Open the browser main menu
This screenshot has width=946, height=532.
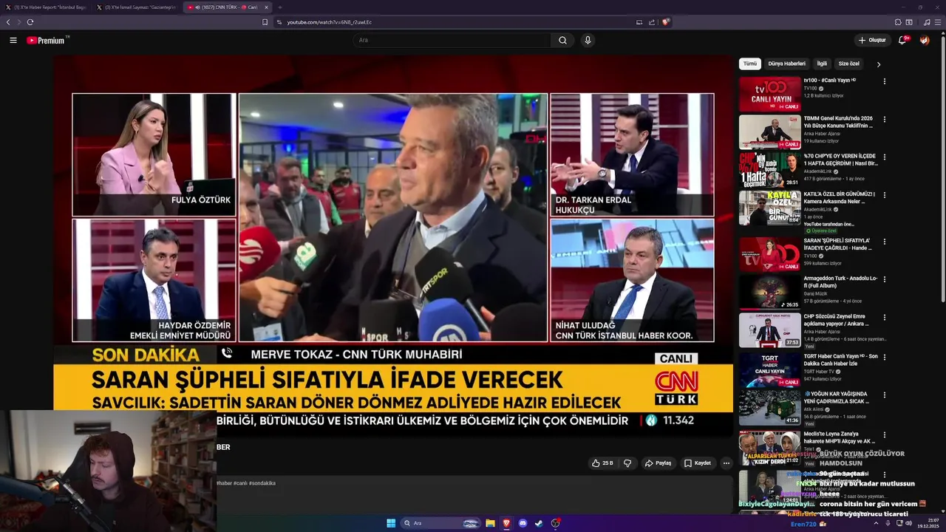coord(938,22)
